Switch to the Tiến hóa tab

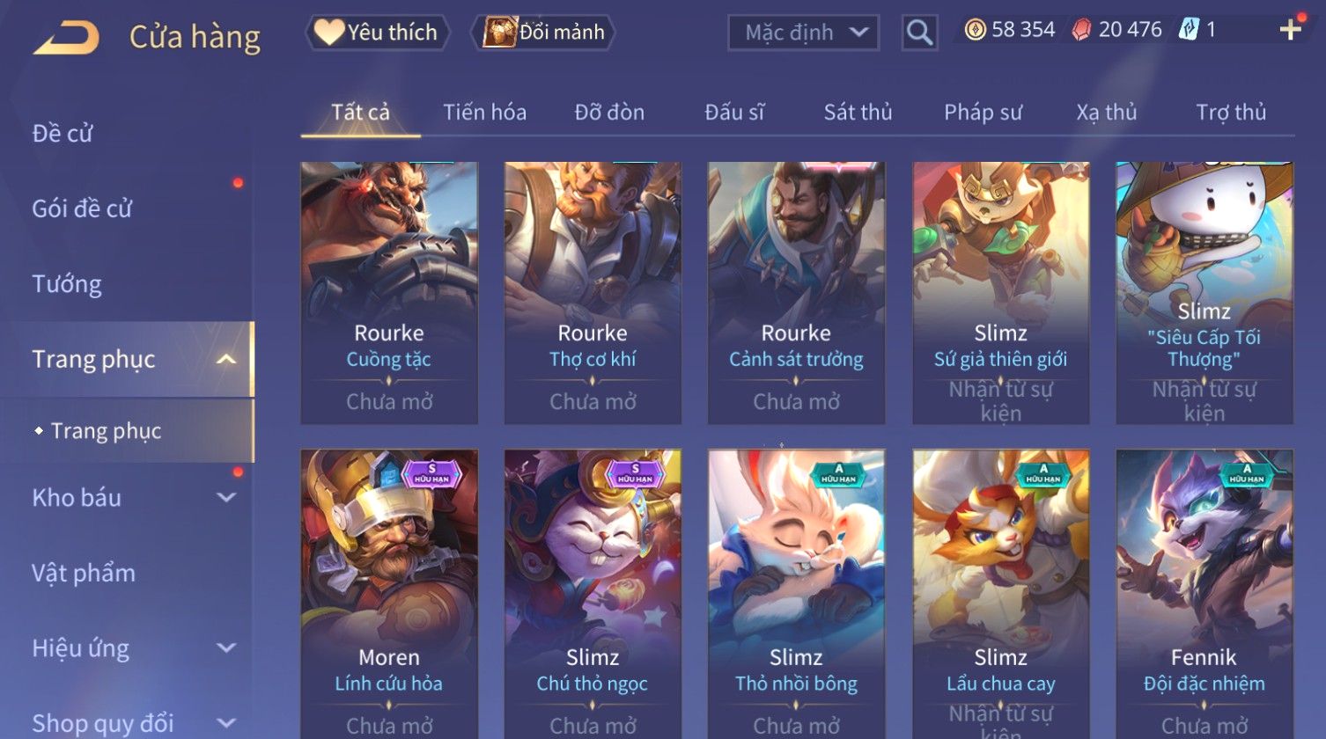tap(484, 113)
